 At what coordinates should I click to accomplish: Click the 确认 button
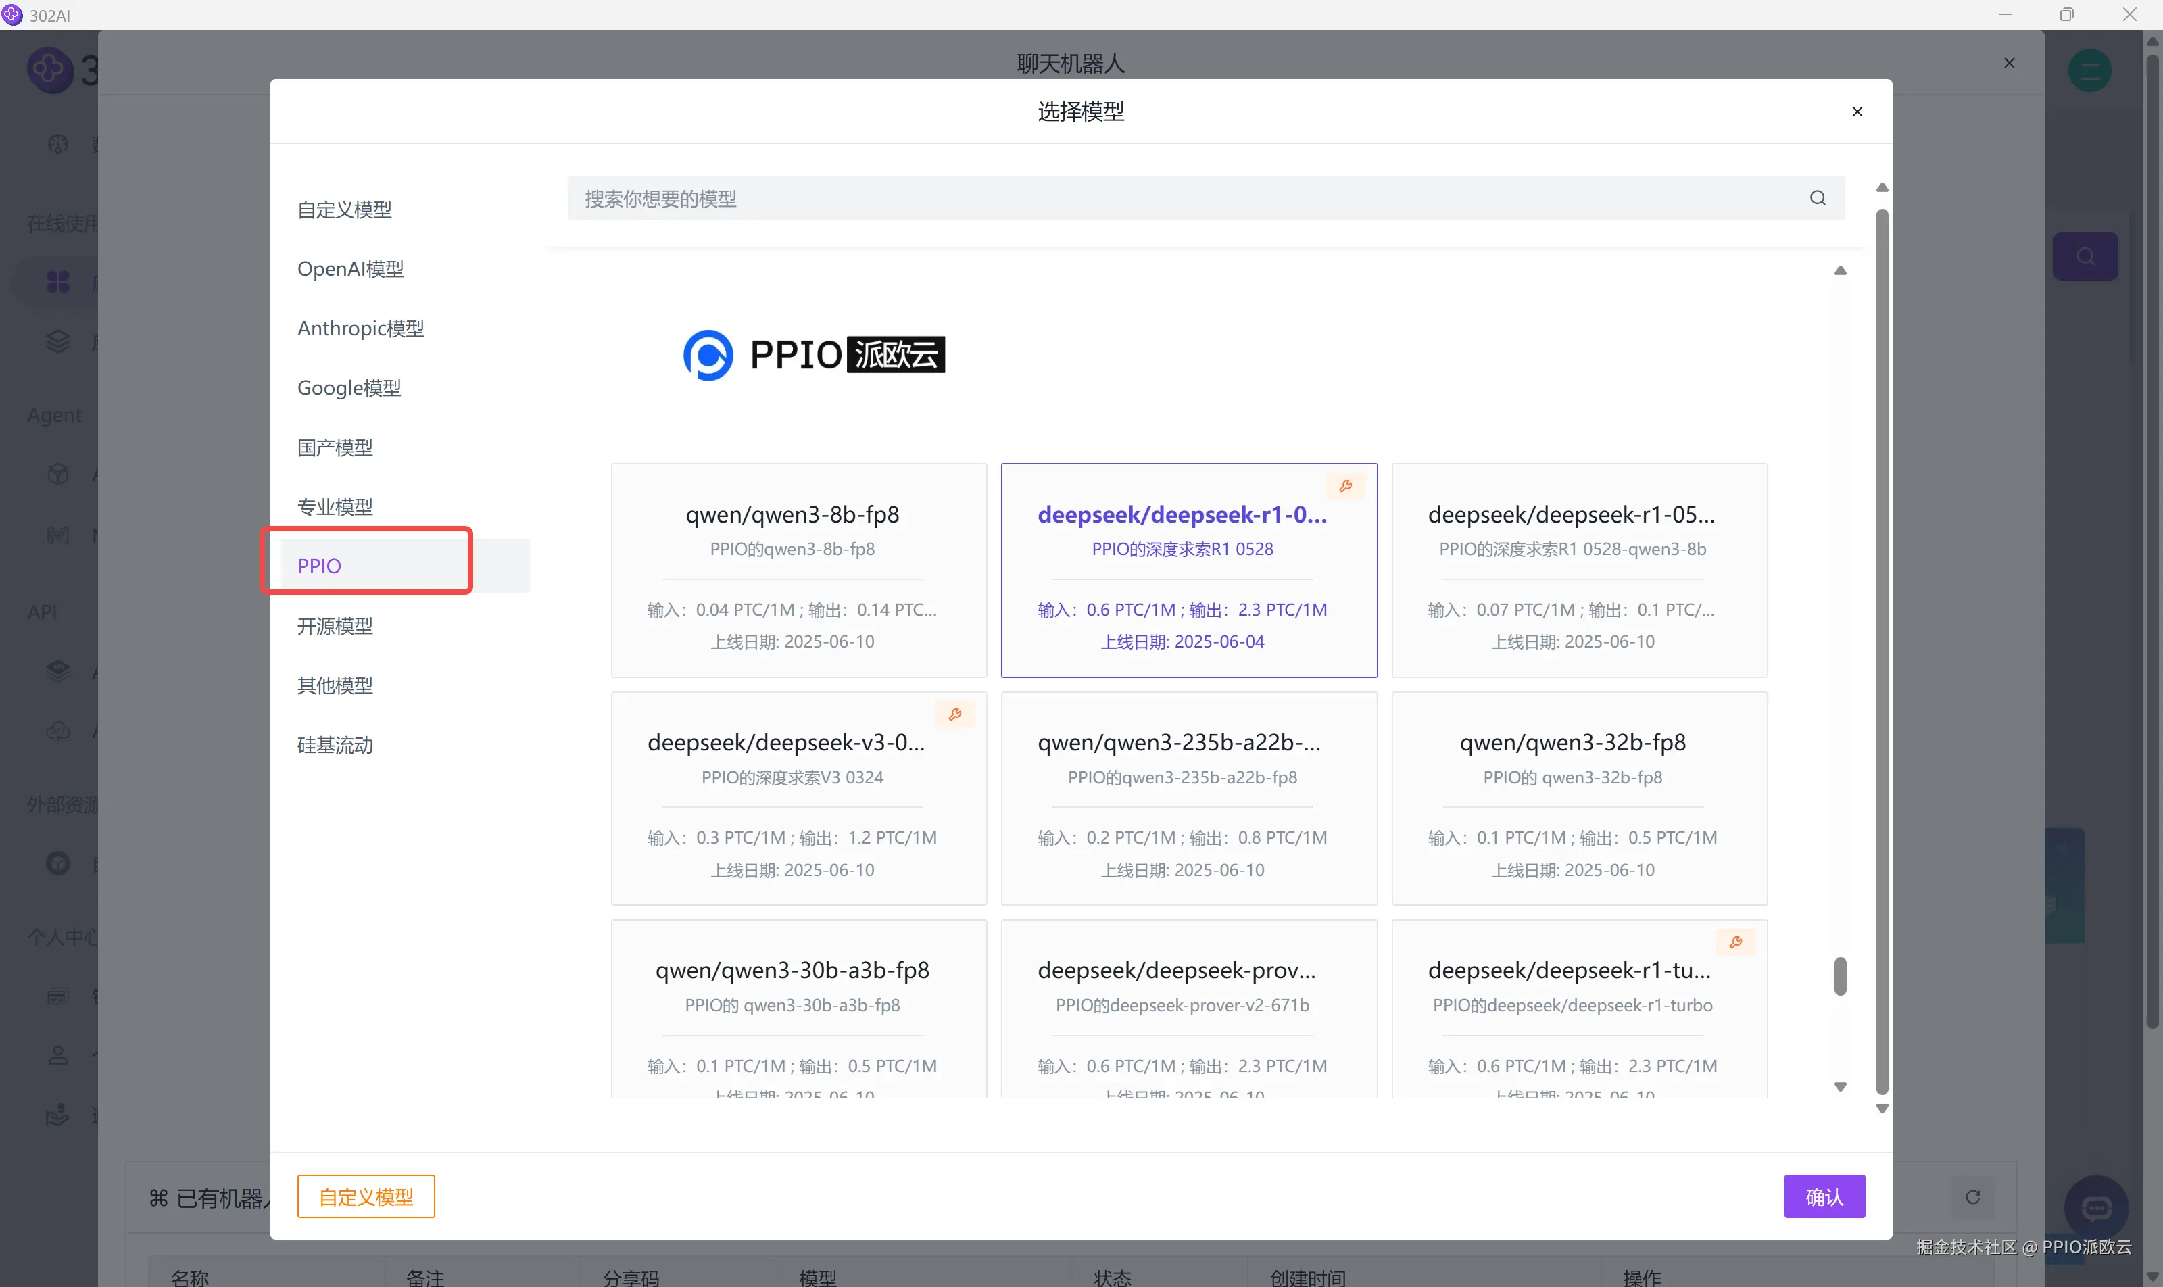coord(1823,1197)
